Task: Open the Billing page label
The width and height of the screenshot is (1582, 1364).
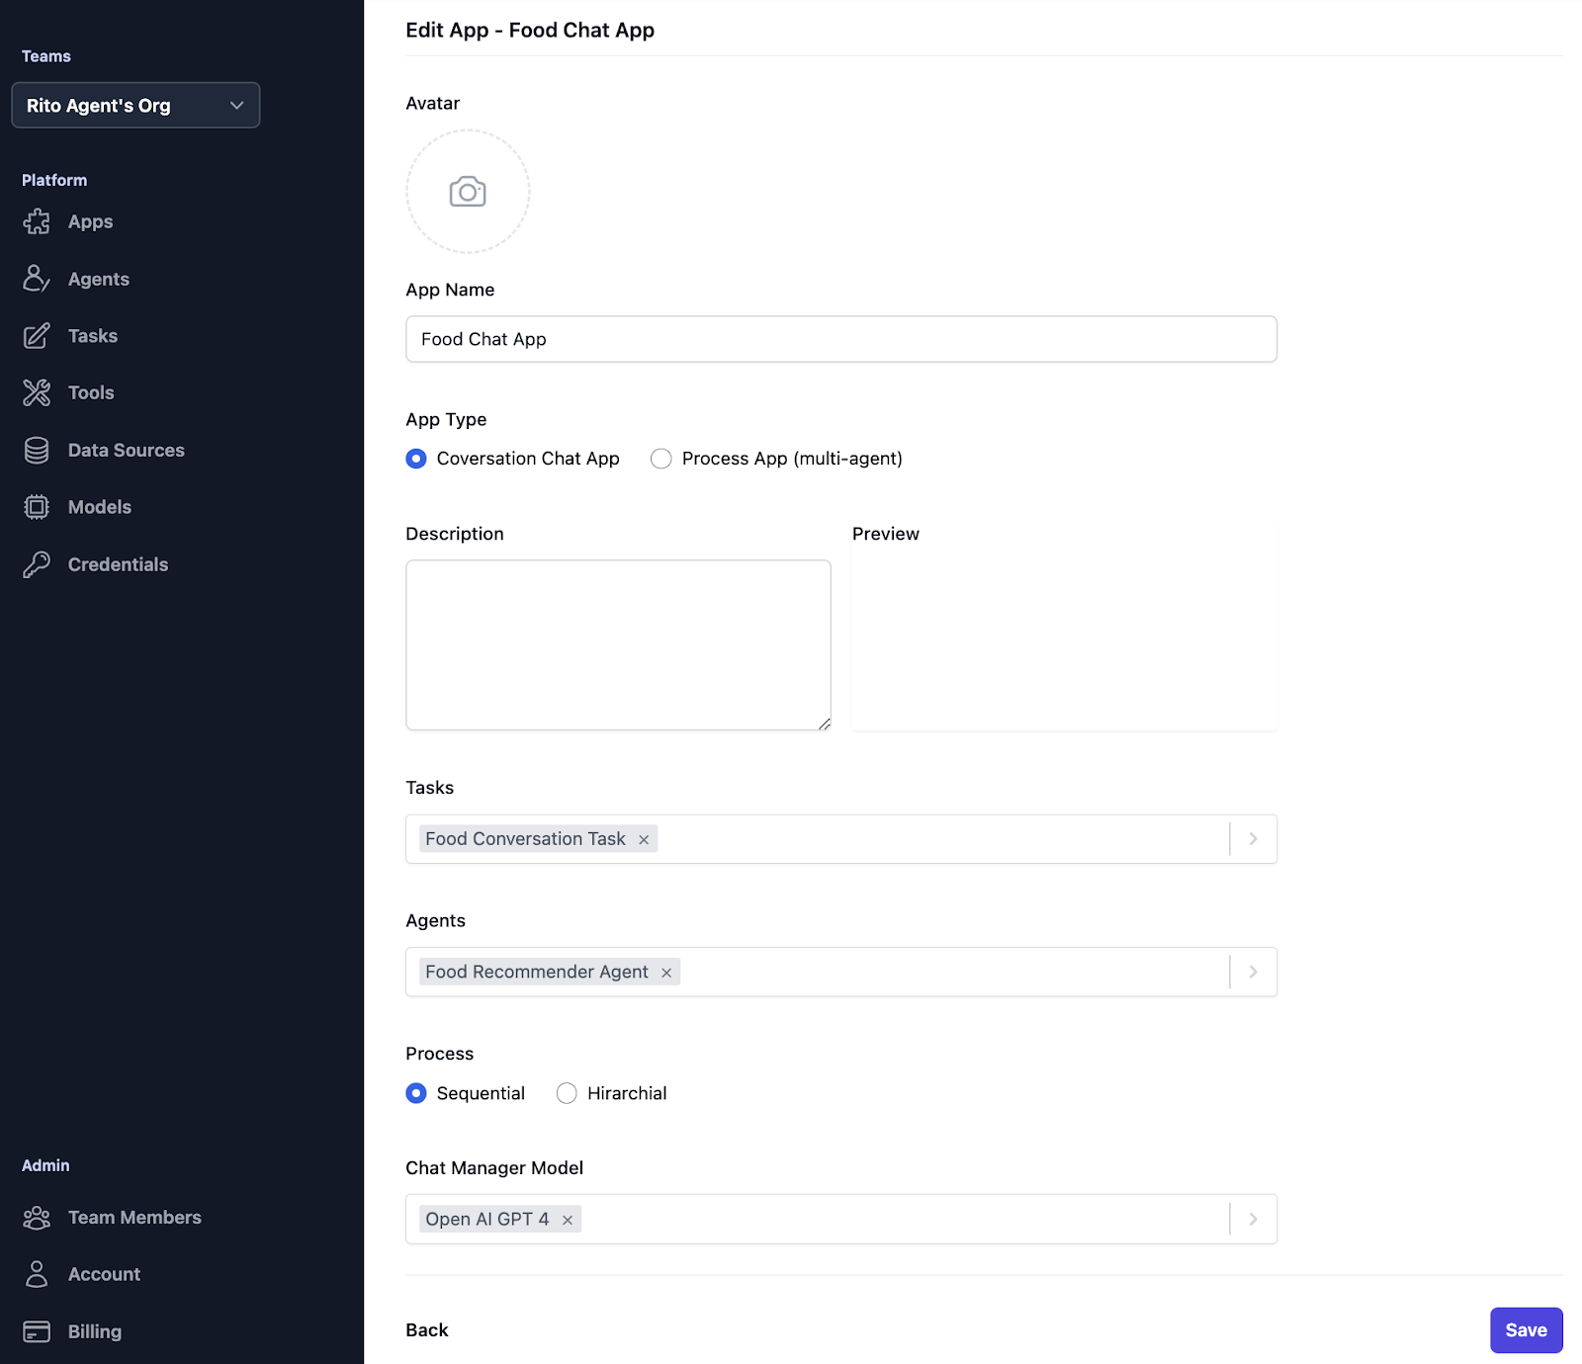Action: (95, 1331)
